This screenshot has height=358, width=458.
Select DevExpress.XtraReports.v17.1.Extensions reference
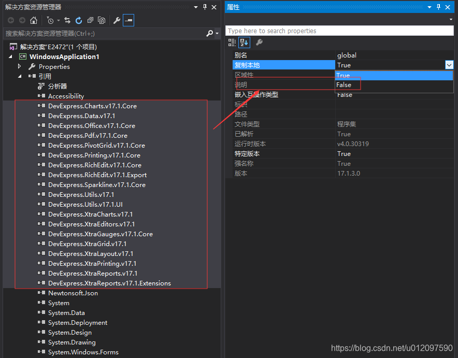pos(109,283)
